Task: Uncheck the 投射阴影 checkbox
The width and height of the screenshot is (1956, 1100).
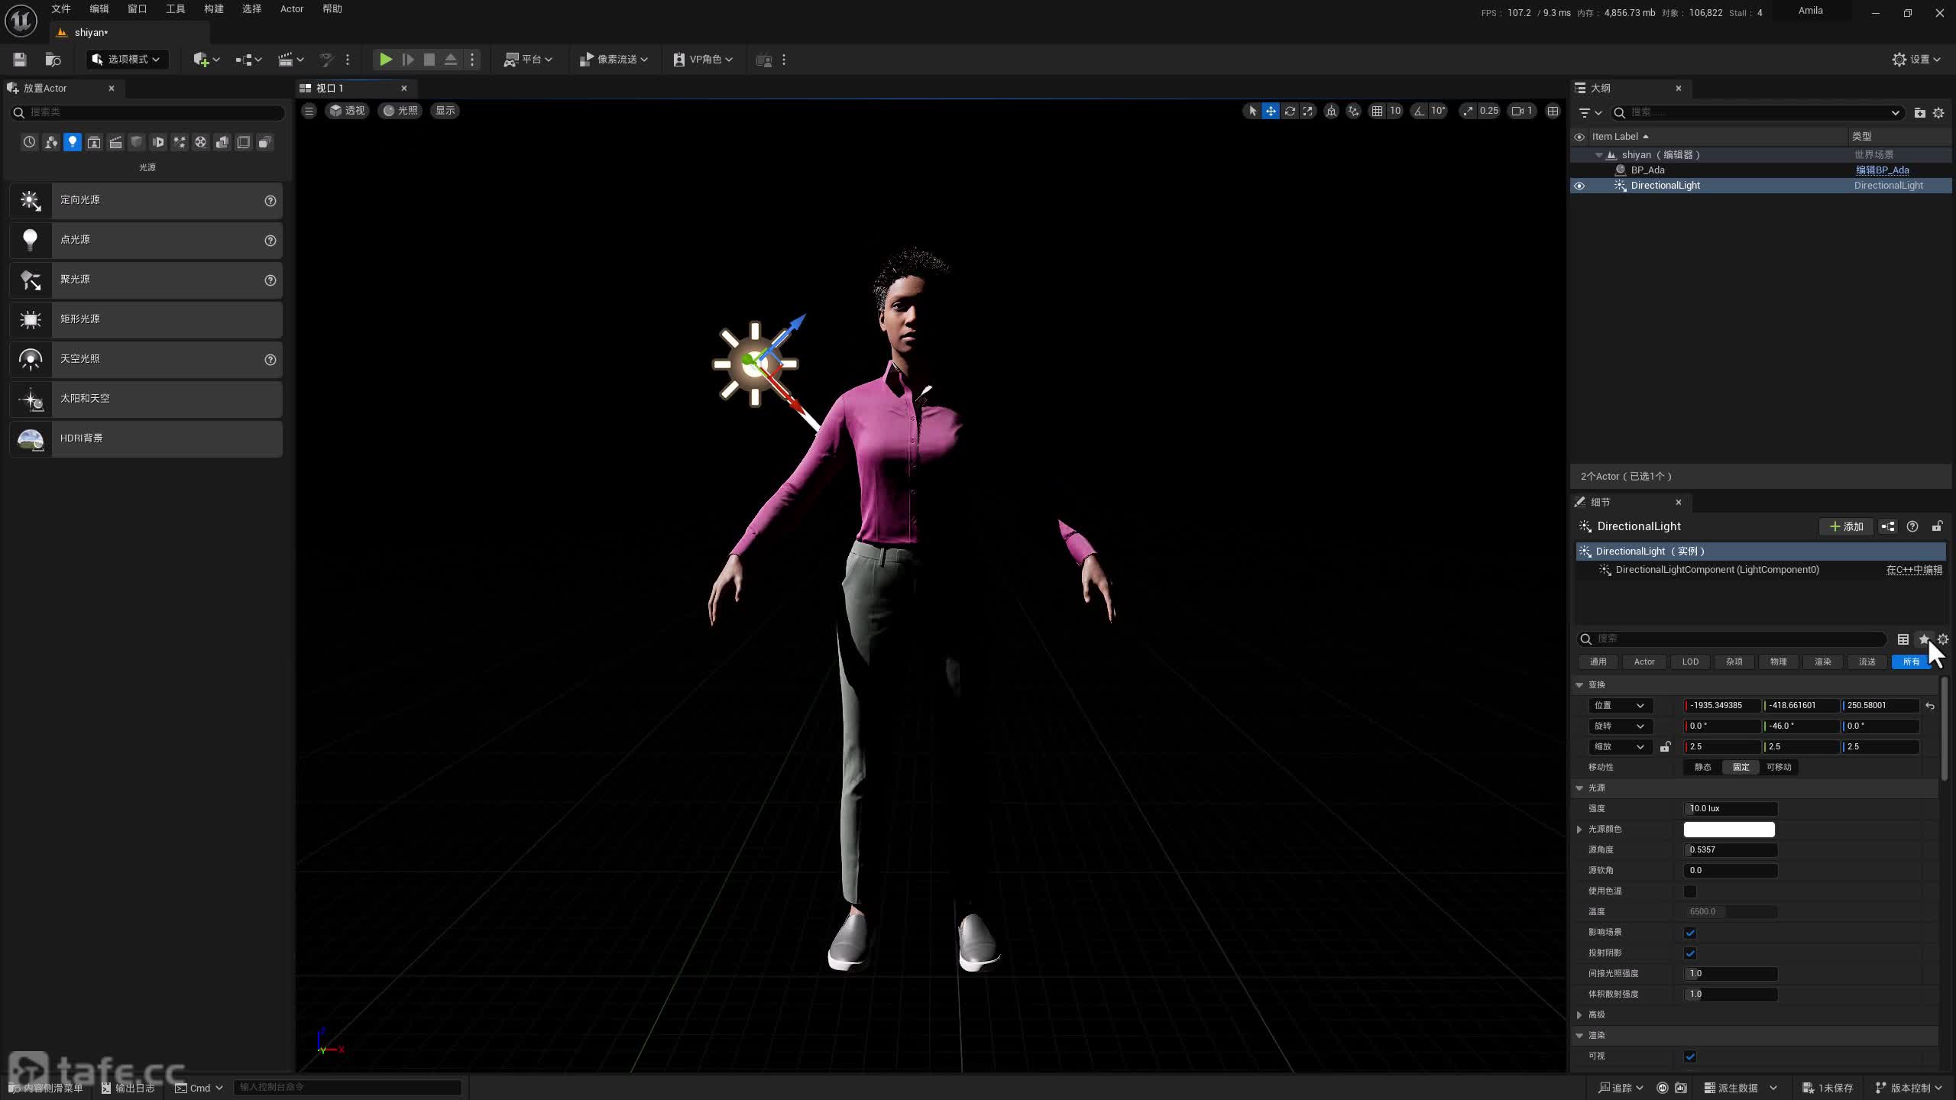Action: pos(1690,953)
